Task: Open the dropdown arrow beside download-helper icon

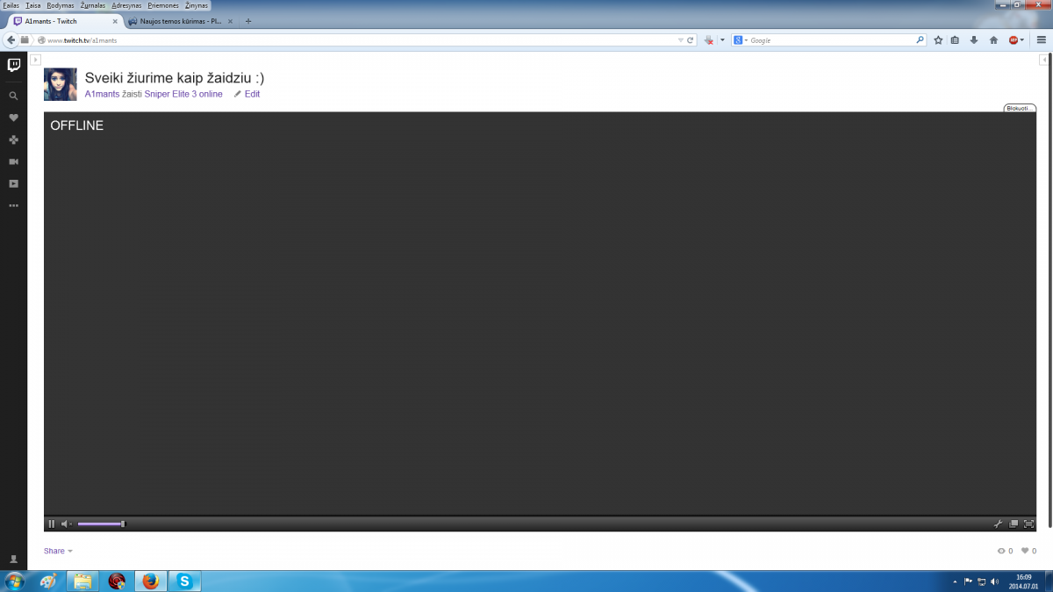Action: coord(722,40)
